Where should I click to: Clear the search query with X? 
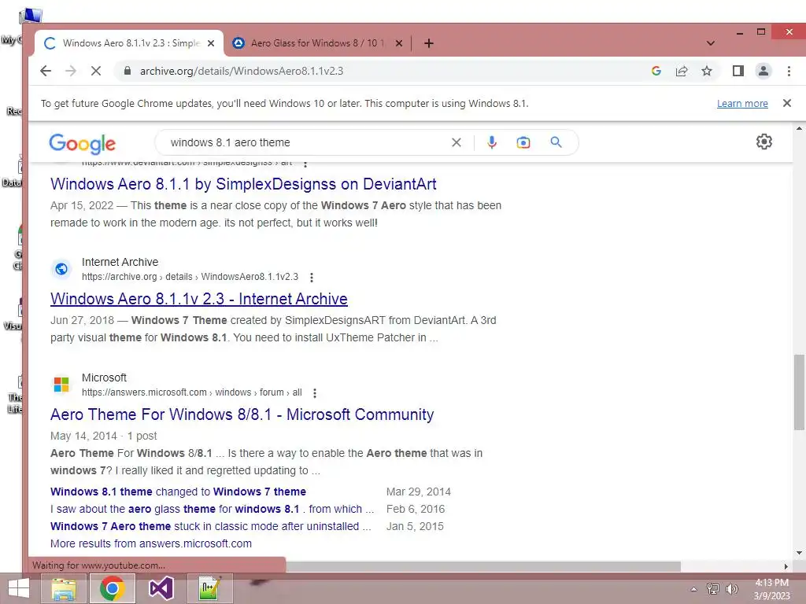(x=457, y=142)
